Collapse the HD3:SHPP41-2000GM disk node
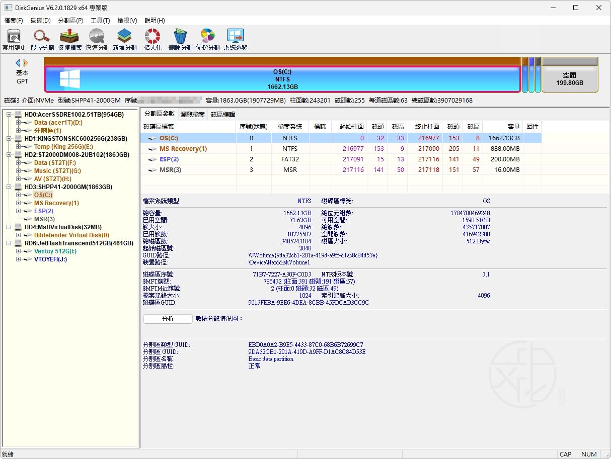Screen dimensions: 611x459 10,187
